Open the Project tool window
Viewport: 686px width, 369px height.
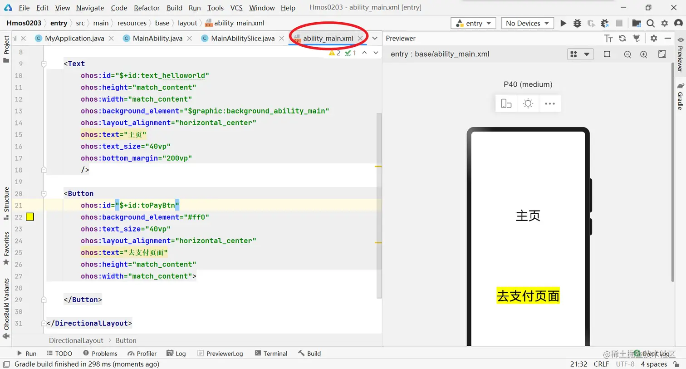click(x=6, y=49)
